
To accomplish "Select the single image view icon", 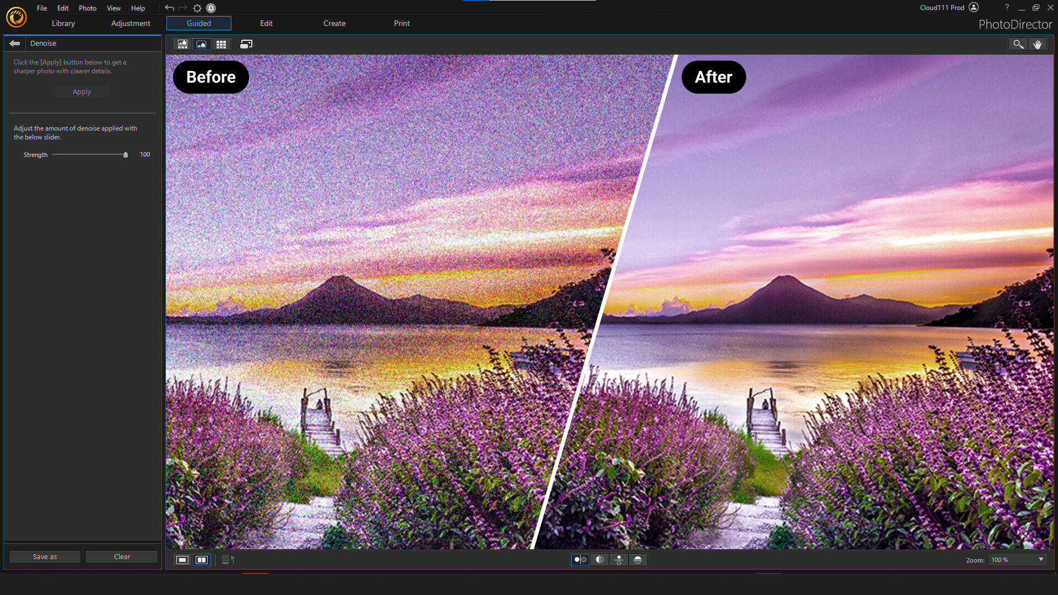I will point(202,44).
